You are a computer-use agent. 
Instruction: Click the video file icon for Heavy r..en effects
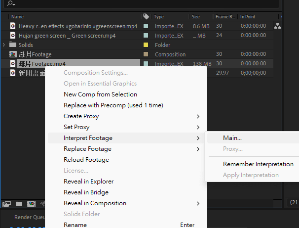[x=13, y=26]
